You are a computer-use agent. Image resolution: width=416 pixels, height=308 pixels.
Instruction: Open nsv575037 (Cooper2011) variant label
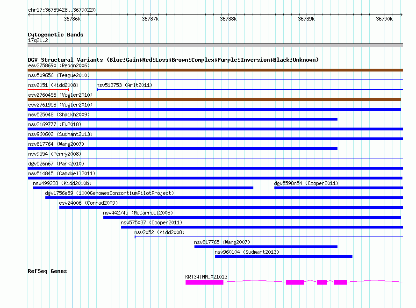[151, 222]
